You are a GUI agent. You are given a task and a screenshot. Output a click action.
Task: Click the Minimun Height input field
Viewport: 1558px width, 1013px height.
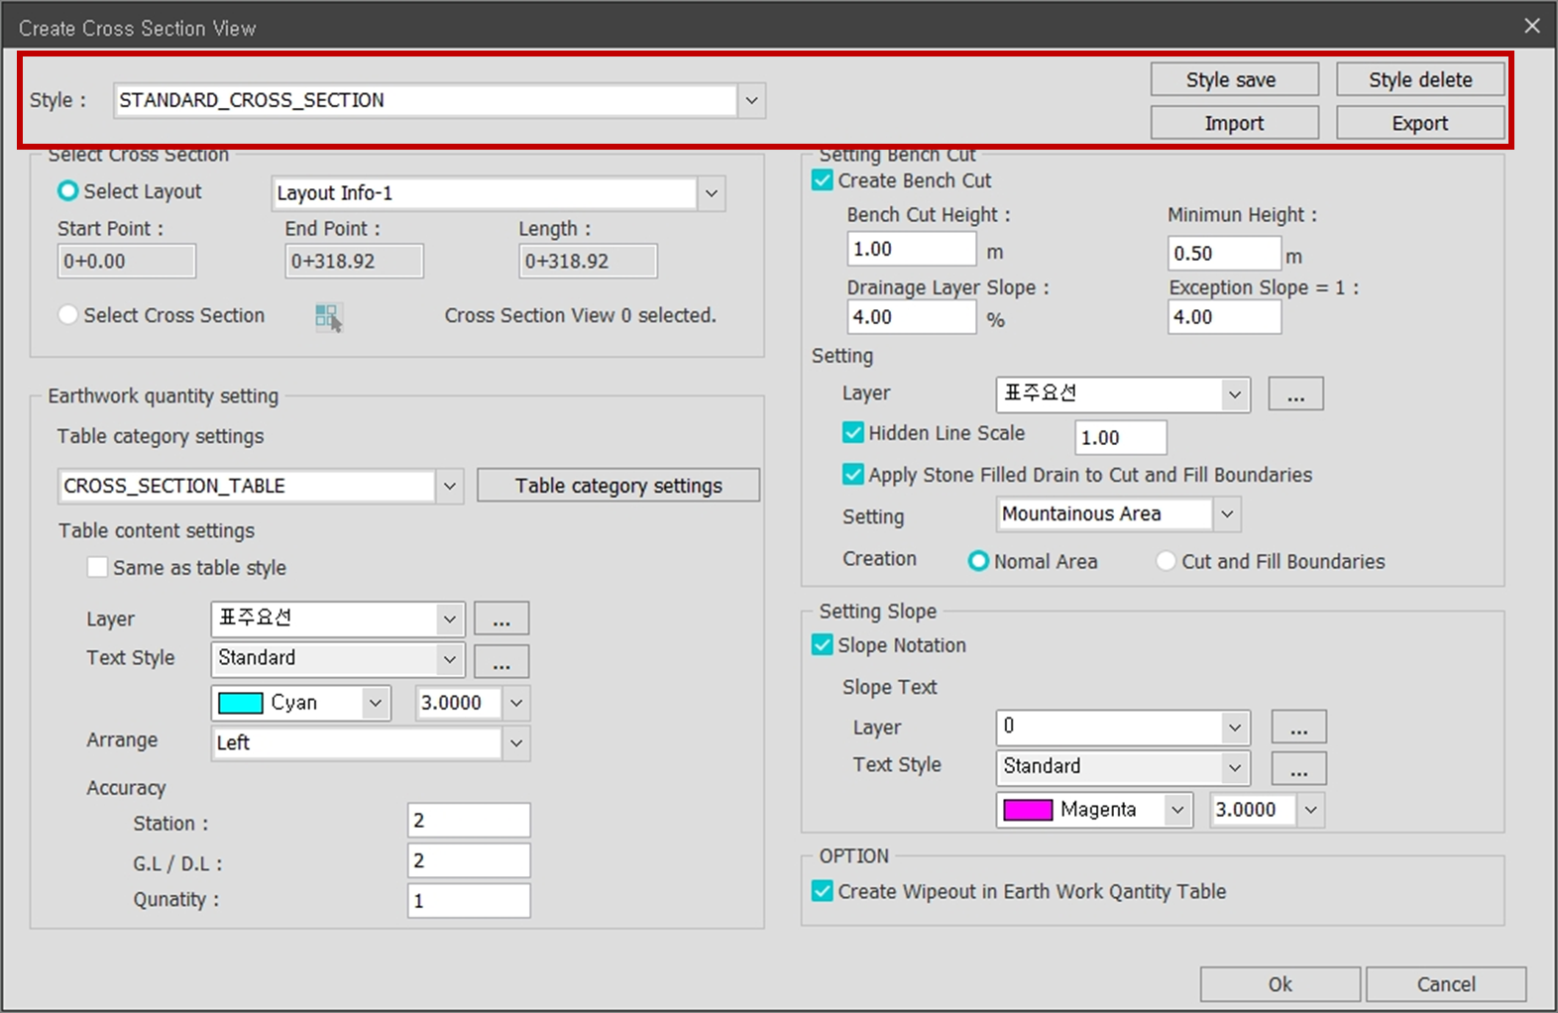(1224, 253)
